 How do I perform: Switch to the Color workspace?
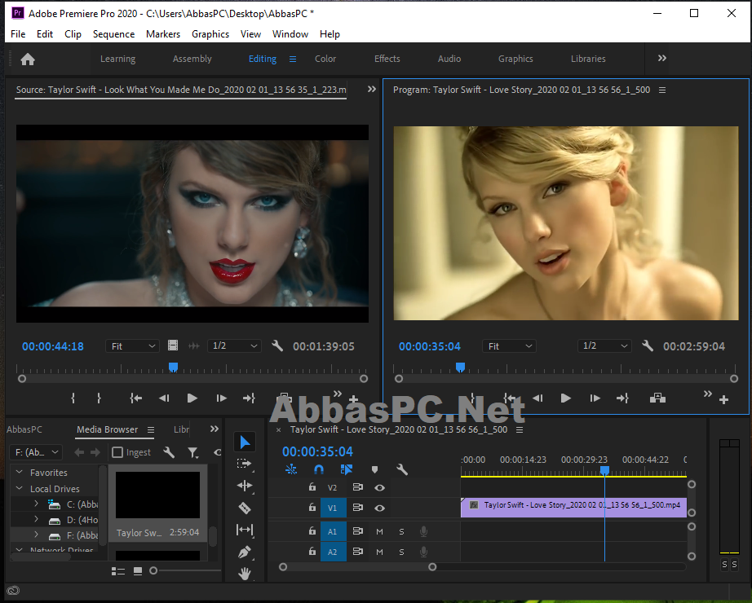325,59
